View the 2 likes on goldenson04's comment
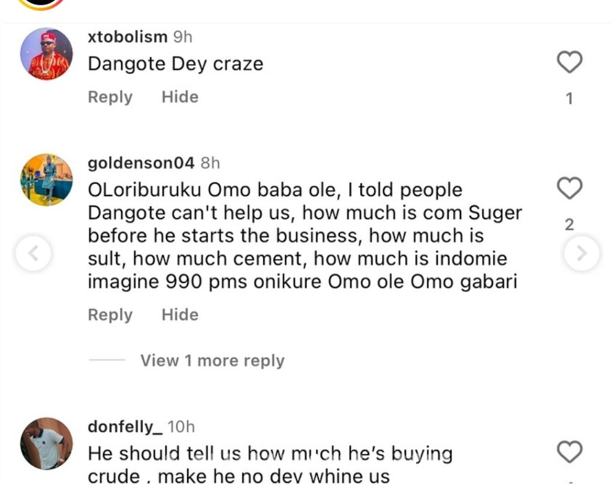This screenshot has height=488, width=614. click(x=569, y=225)
